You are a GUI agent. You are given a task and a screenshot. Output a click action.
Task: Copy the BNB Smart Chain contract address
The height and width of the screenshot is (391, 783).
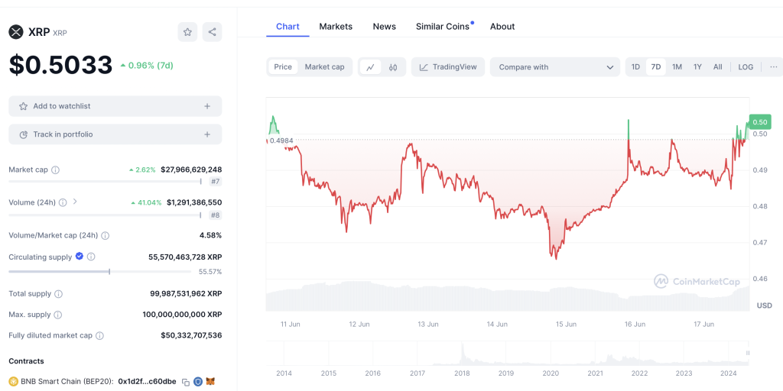[x=186, y=382]
